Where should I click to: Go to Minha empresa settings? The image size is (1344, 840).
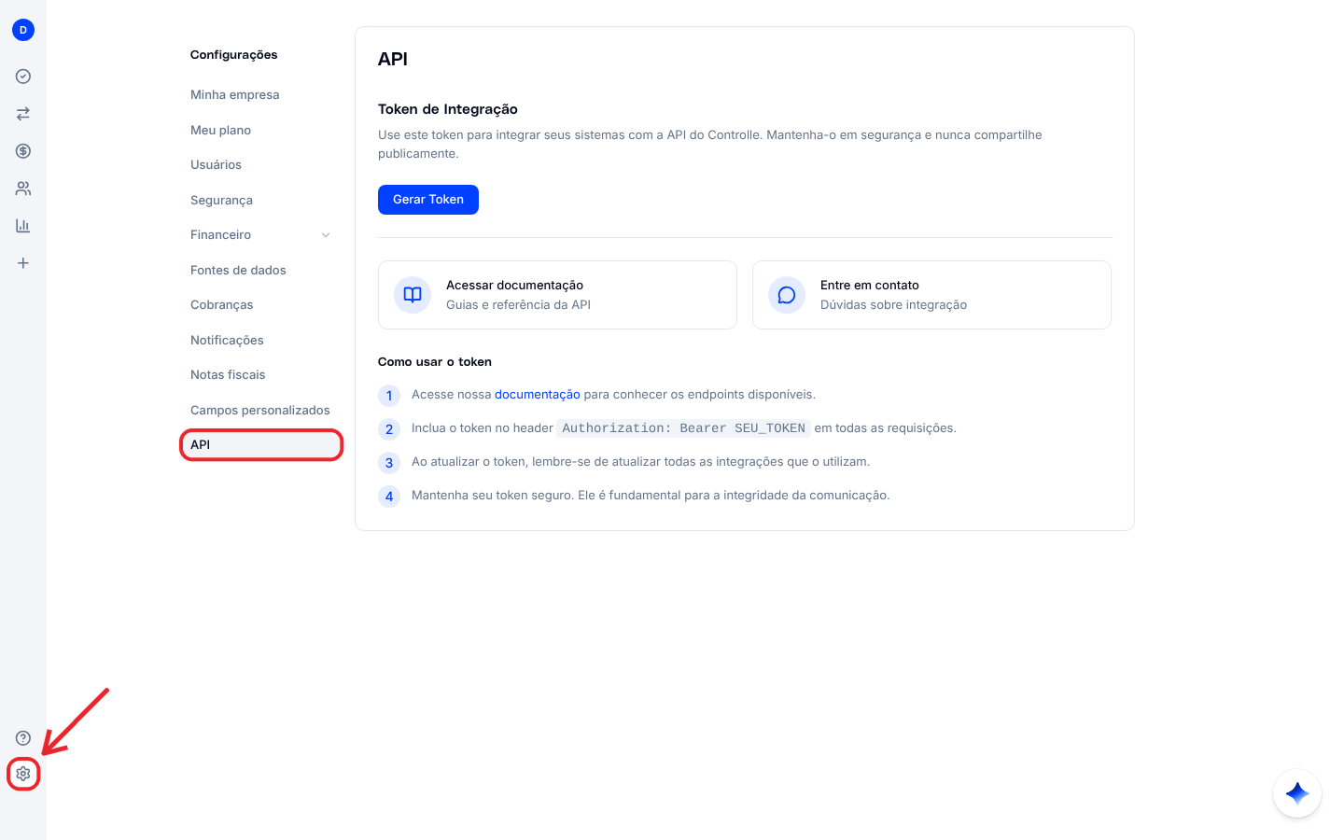(235, 95)
